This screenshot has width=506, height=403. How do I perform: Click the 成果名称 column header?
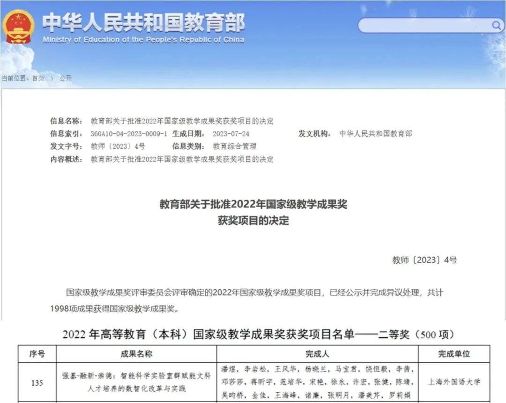tap(136, 354)
